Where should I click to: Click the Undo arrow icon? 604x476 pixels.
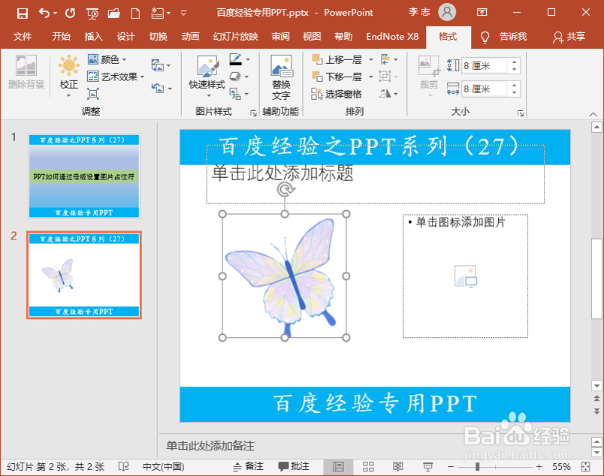[44, 14]
